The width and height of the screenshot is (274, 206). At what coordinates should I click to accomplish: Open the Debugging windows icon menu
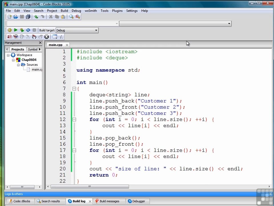(x=55, y=37)
